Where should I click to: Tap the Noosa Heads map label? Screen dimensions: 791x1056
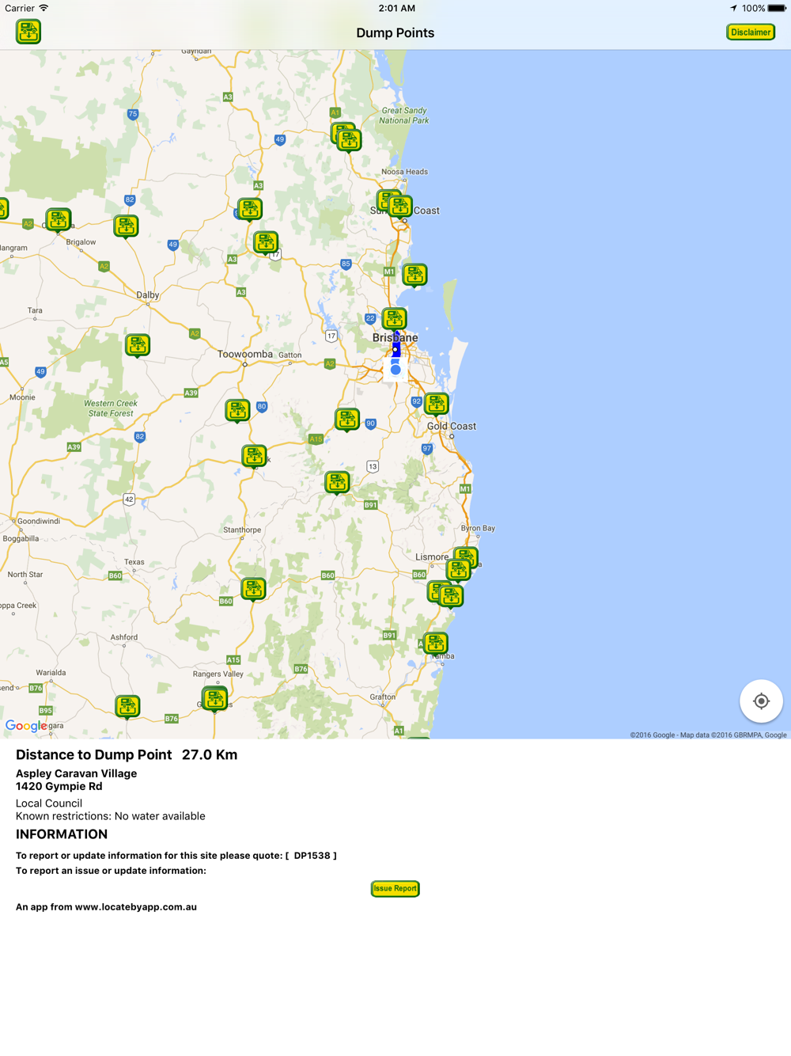click(x=404, y=172)
